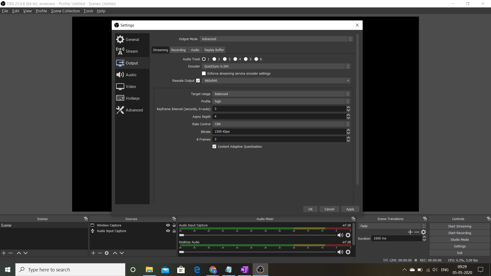491x276 pixels.
Task: Undock the Scenes panel
Action: click(x=86, y=219)
